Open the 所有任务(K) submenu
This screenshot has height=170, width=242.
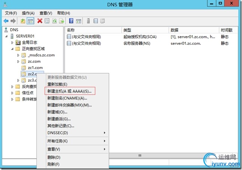pyautogui.click(x=77, y=141)
